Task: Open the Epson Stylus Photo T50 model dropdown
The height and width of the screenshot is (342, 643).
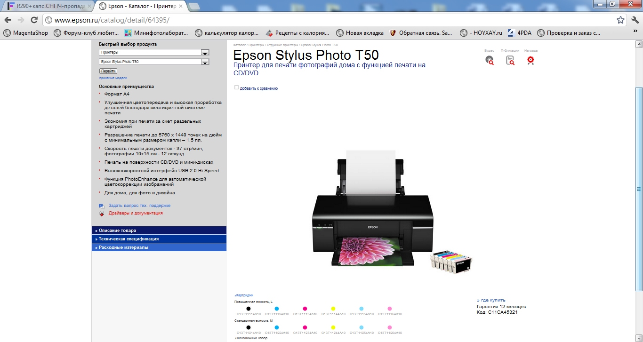Action: [154, 62]
